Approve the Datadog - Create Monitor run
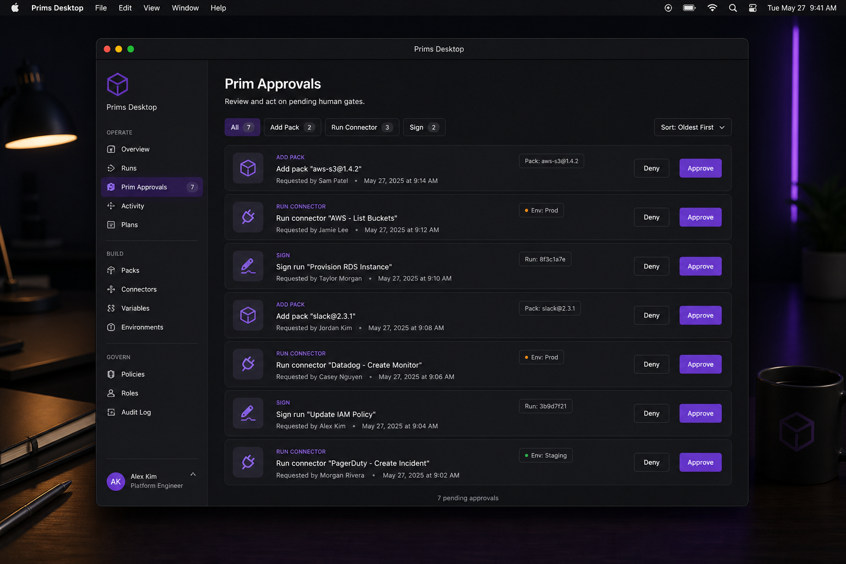Image resolution: width=846 pixels, height=564 pixels. coord(701,364)
